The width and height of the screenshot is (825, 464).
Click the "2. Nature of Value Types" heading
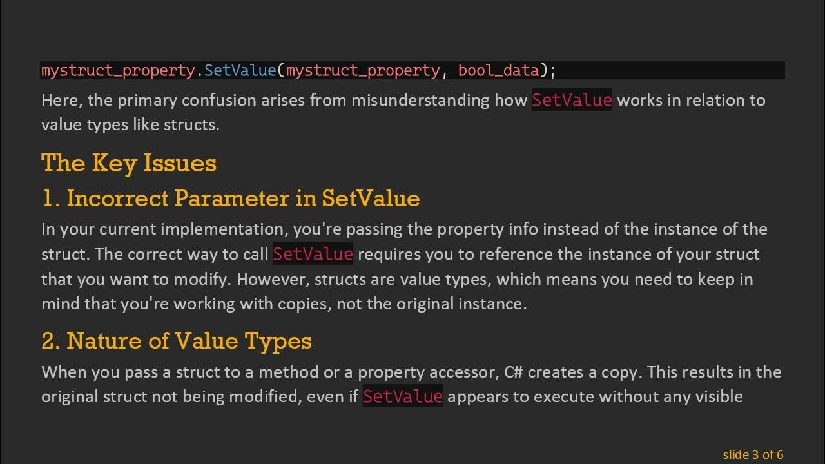176,341
